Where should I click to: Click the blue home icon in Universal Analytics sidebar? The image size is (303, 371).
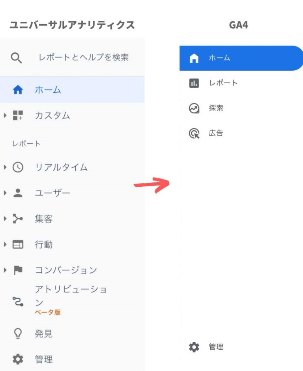point(18,90)
